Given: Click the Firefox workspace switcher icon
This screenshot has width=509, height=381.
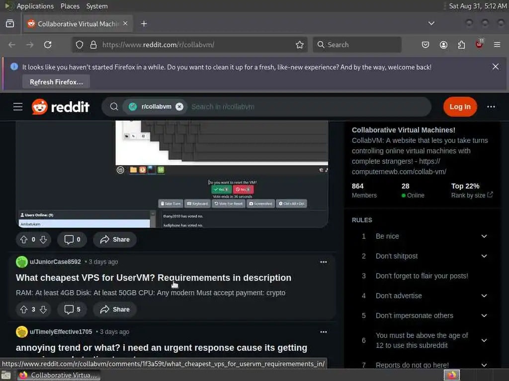Looking at the screenshot, I should point(451,375).
